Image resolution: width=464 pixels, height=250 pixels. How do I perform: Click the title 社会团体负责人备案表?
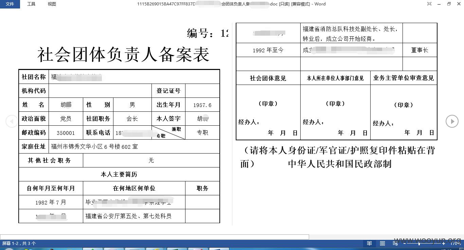pyautogui.click(x=123, y=54)
